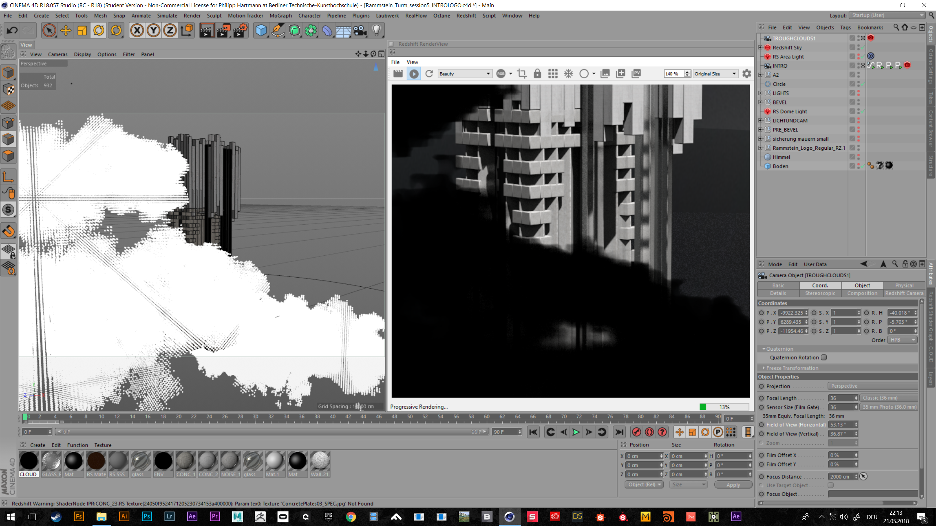
Task: Open the Classic (36 mm) focal preset dropdown
Action: [888, 398]
